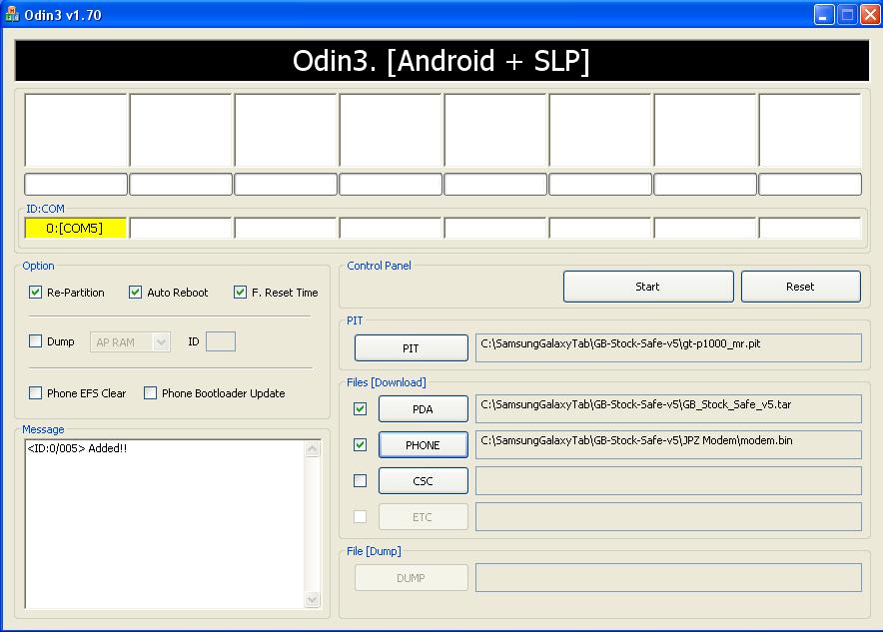This screenshot has height=632, width=883.
Task: Select the yellow 0:[COM5] port box
Action: click(76, 228)
